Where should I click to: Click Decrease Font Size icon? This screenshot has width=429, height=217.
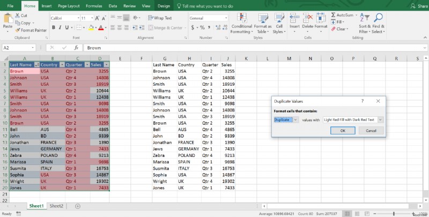point(103,18)
